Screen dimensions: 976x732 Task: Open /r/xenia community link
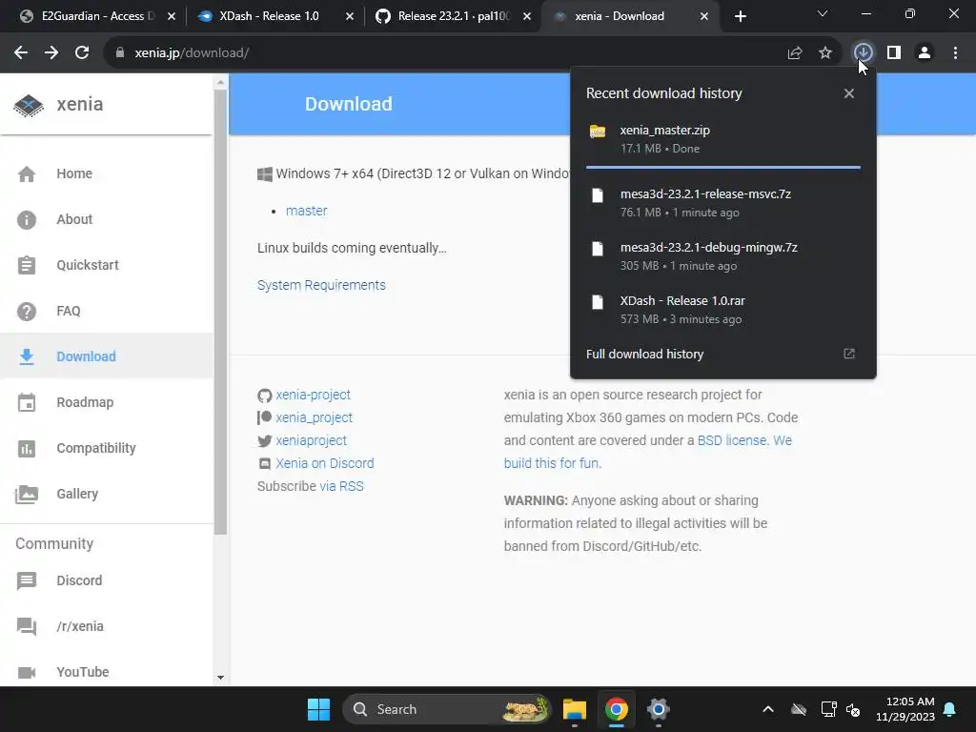pyautogui.click(x=106, y=626)
